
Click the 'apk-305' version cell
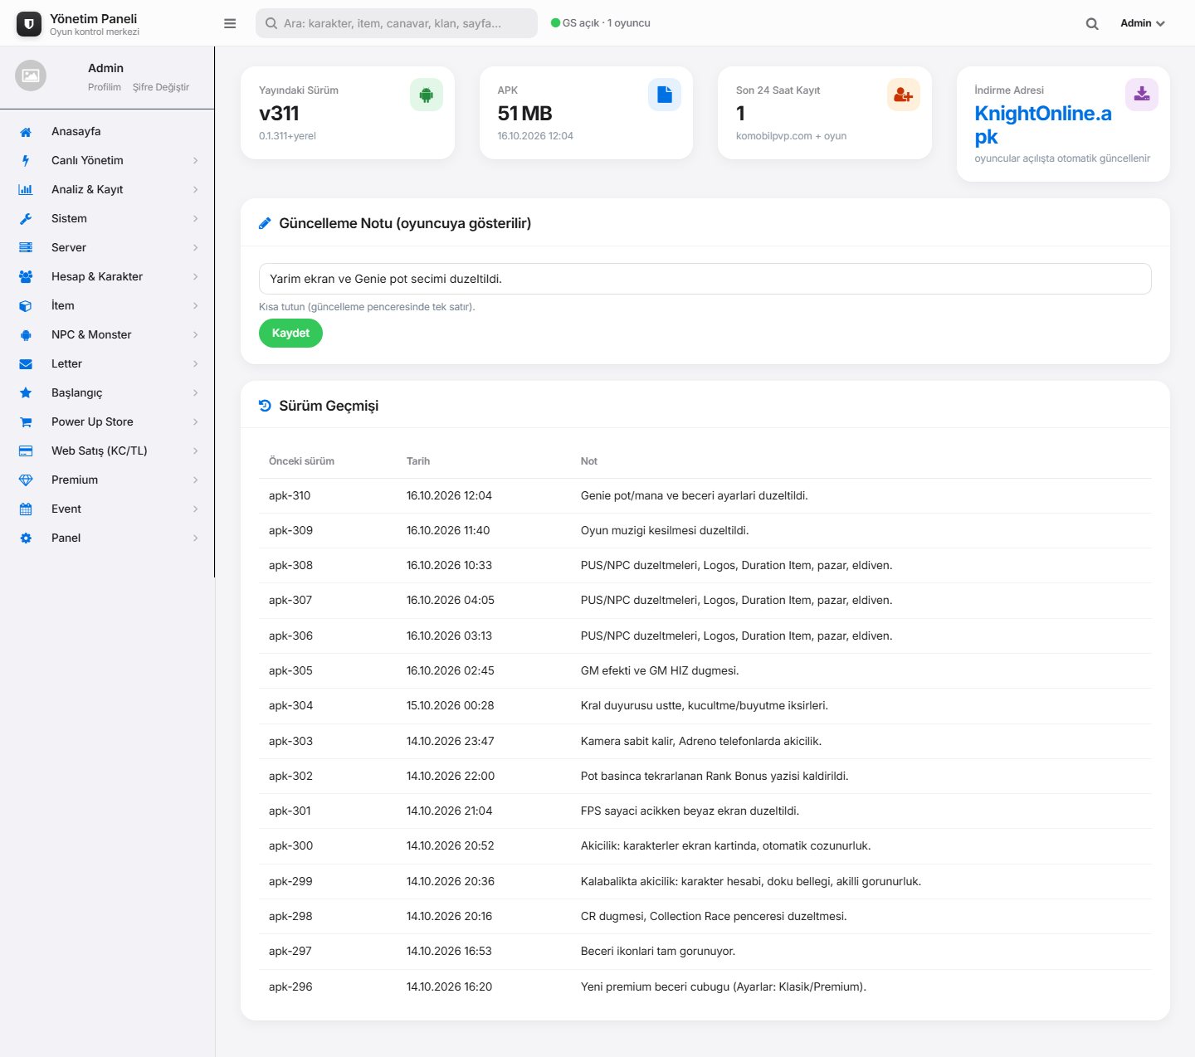(x=290, y=671)
